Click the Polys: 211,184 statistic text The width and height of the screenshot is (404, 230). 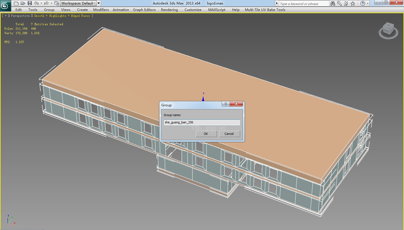click(x=16, y=29)
